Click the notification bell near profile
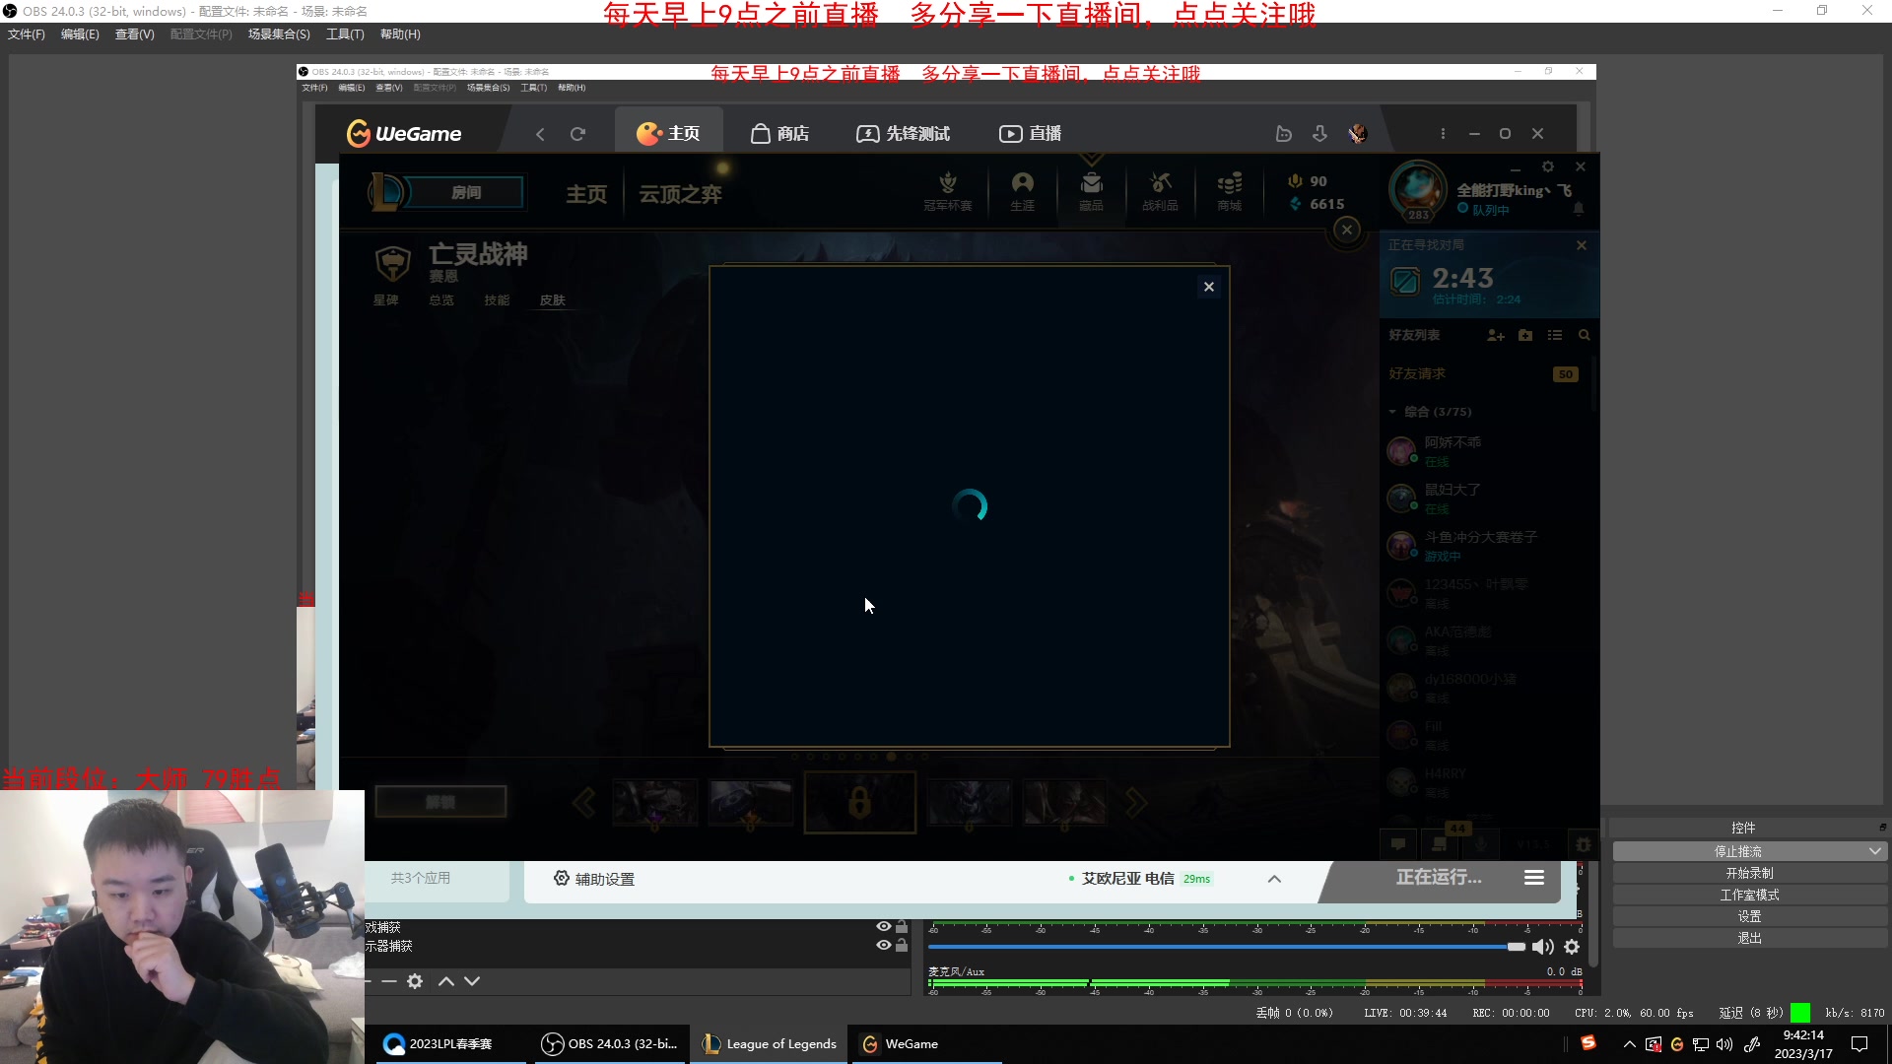Screen dimensions: 1892x1064 1579,209
